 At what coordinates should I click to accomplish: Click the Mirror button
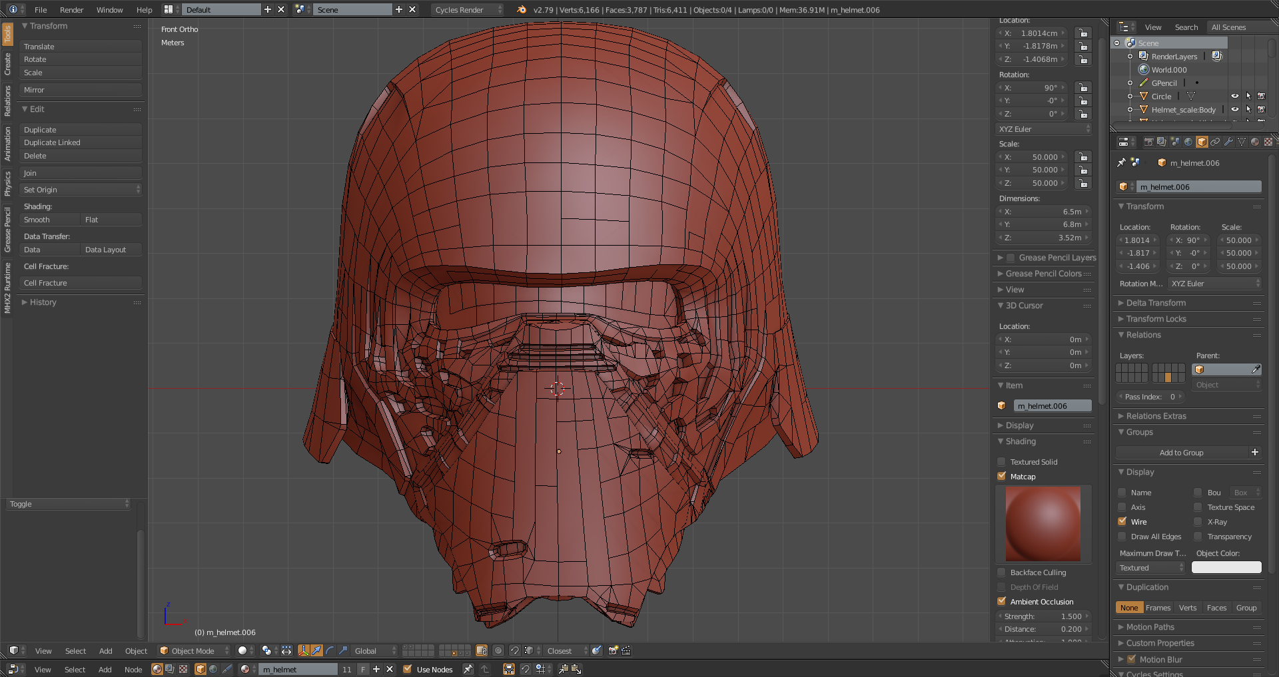tap(81, 90)
